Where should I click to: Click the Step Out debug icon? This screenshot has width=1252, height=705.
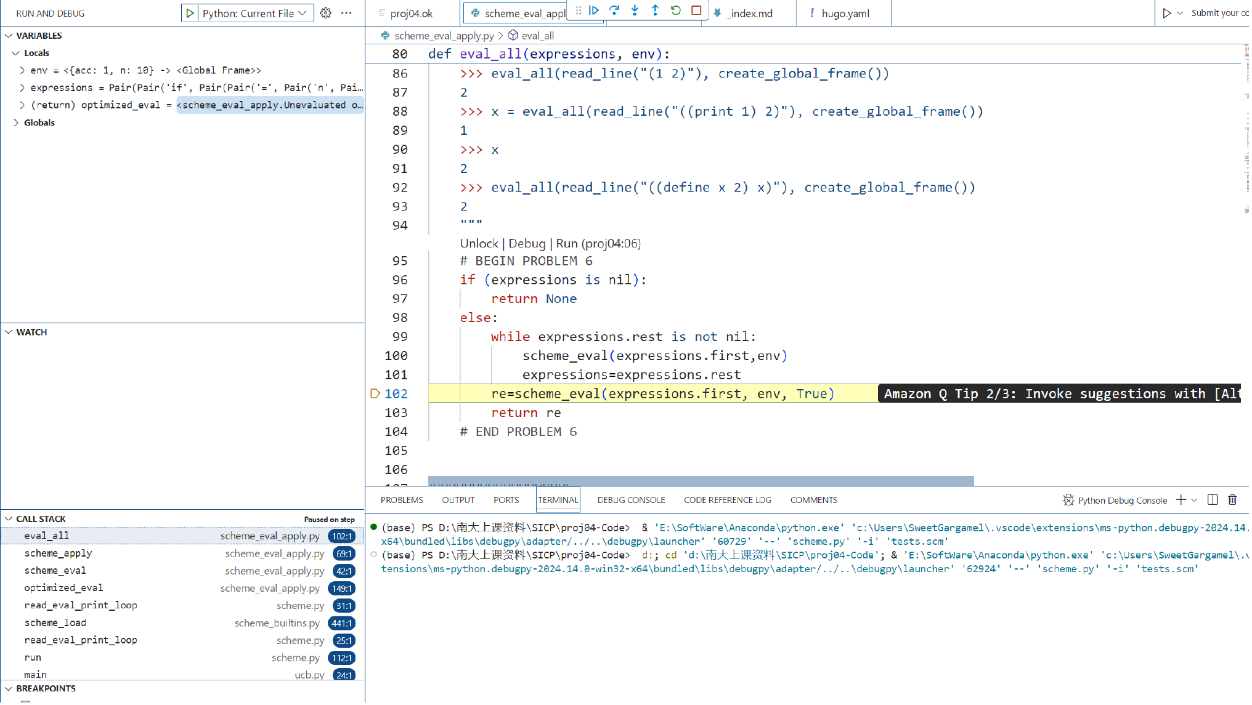pyautogui.click(x=656, y=10)
